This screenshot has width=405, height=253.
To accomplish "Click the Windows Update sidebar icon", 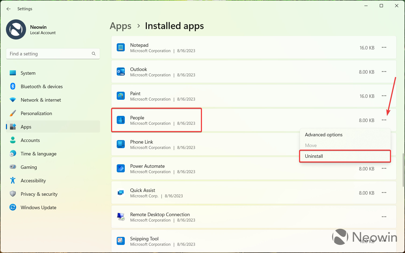I will pos(13,207).
